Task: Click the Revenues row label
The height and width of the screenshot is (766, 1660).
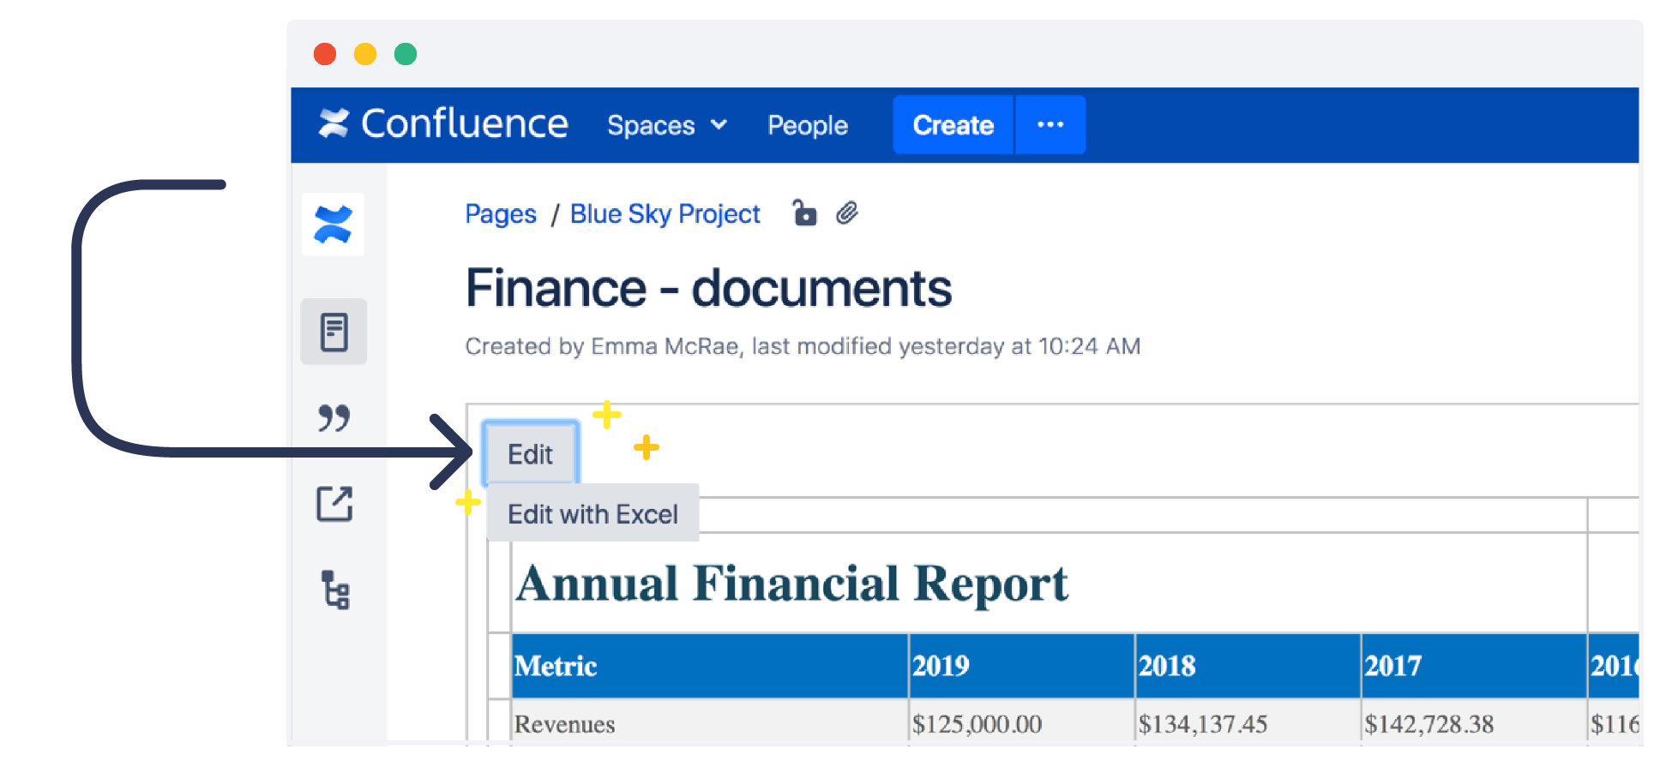Action: 565,724
